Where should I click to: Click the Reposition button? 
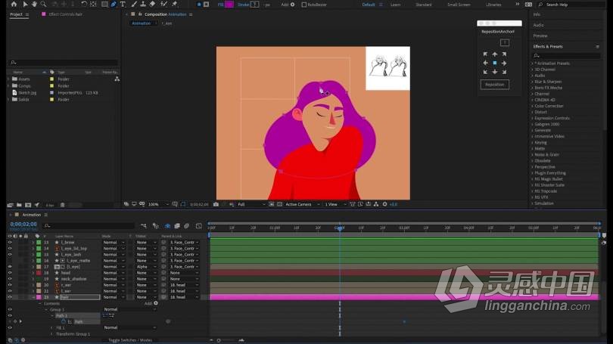point(494,85)
